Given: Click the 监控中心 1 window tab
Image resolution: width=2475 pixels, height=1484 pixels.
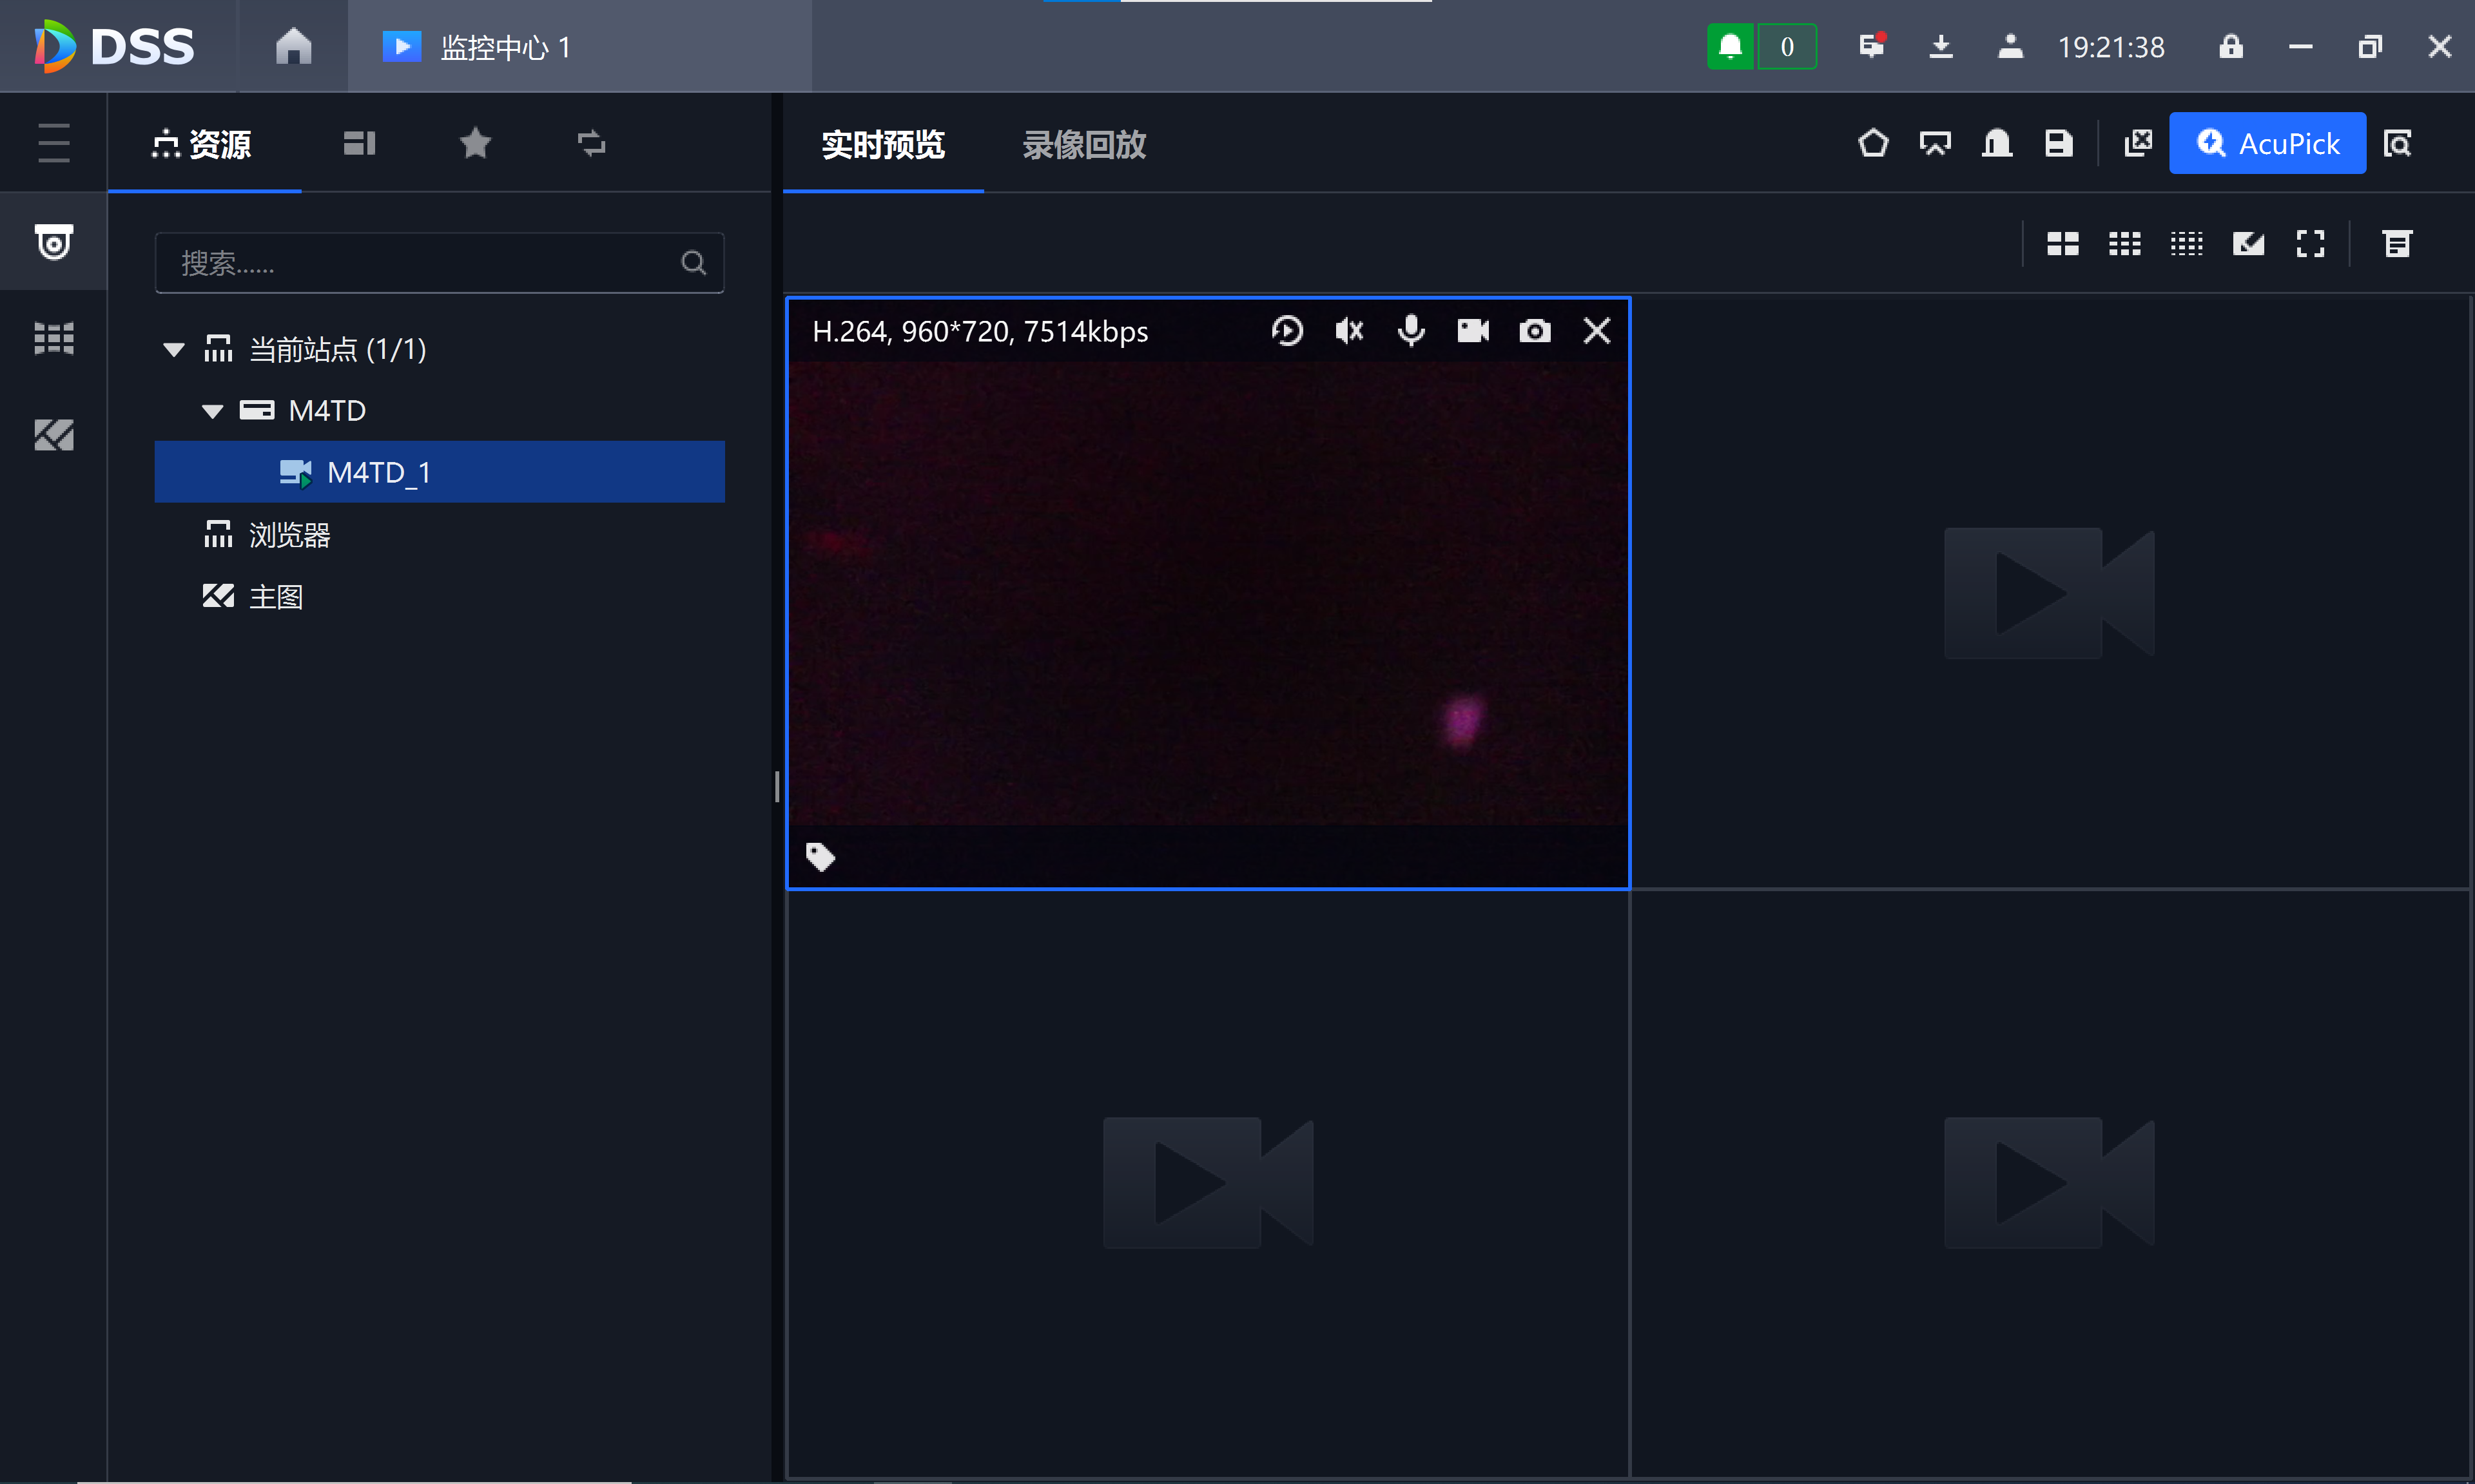Looking at the screenshot, I should 579,46.
